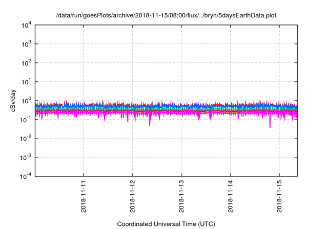Viewport: 328px width, 229px height.
Task: Click the 10^-2 y-axis tick label
Action: tap(26, 139)
